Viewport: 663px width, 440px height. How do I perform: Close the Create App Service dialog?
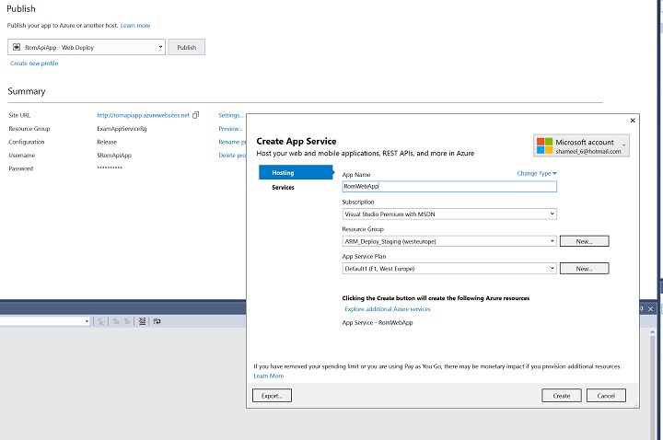click(x=633, y=121)
